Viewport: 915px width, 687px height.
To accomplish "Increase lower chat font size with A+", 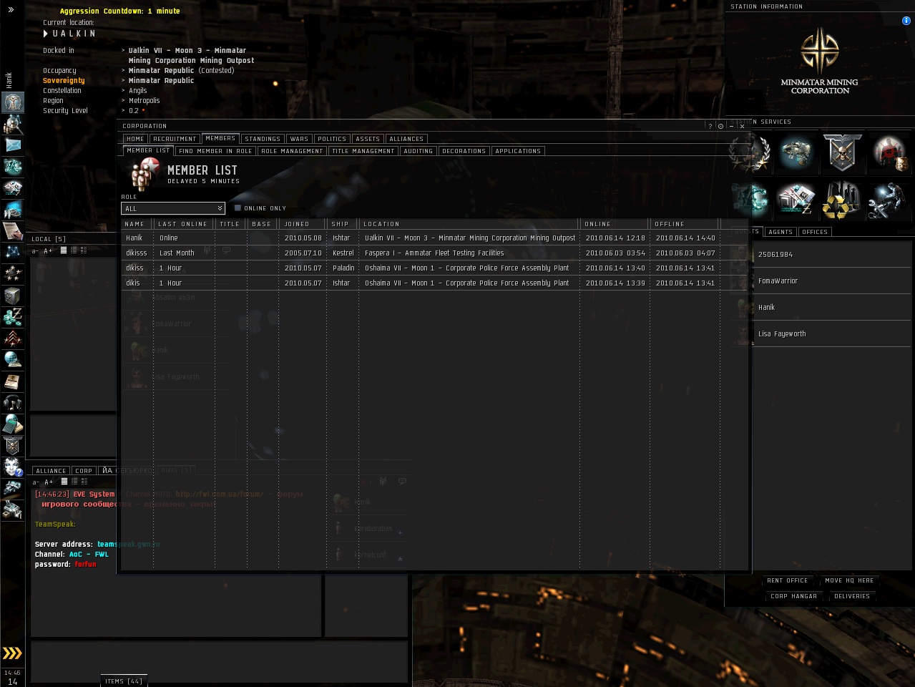I will [49, 482].
